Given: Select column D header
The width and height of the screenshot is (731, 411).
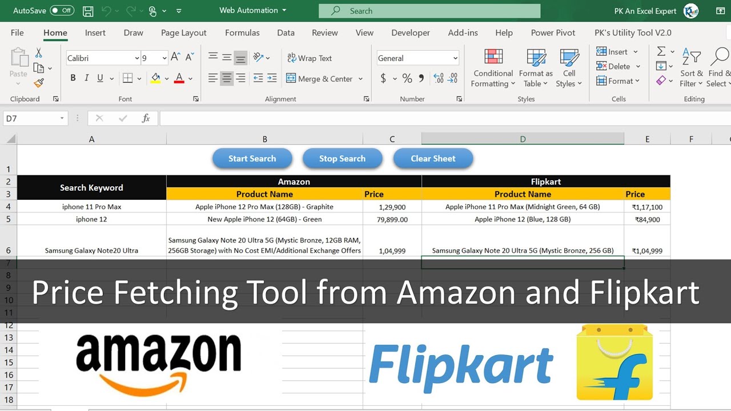Looking at the screenshot, I should click(x=523, y=139).
